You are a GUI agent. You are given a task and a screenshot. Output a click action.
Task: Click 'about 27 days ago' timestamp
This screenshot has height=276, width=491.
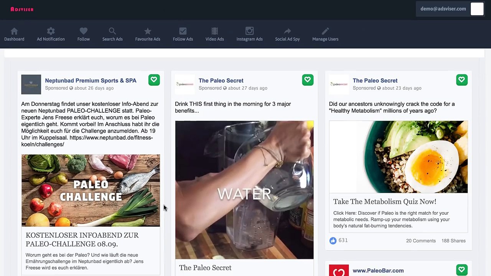(248, 88)
